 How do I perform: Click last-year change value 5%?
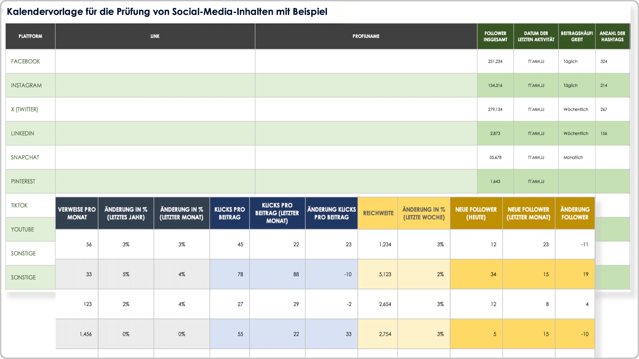(126, 274)
